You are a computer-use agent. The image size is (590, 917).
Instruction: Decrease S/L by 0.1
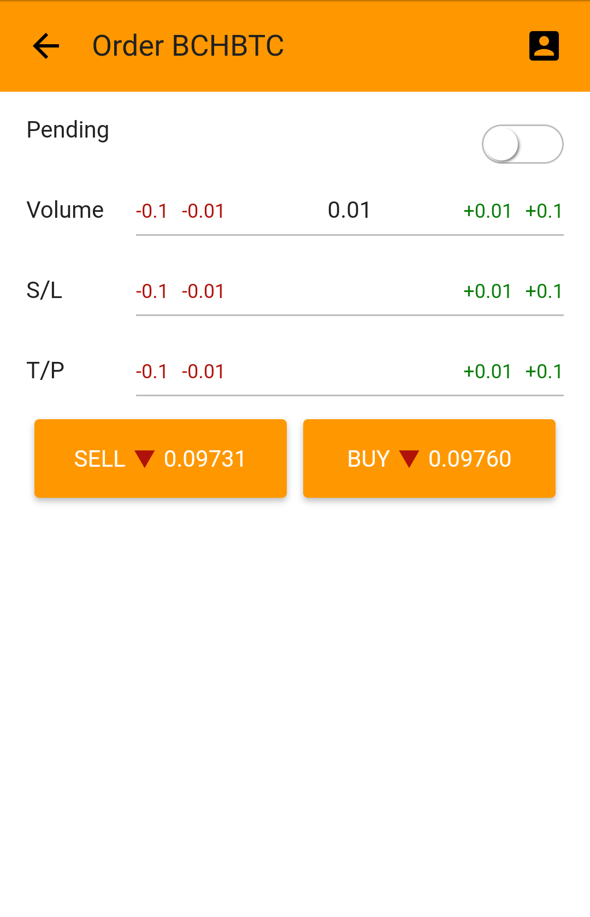[152, 291]
